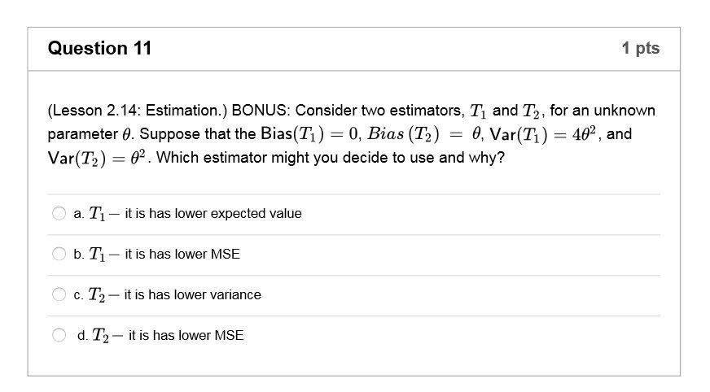Viewport: 710px width, 392px height.
Task: Choose the radio button for option c
Action: point(59,294)
